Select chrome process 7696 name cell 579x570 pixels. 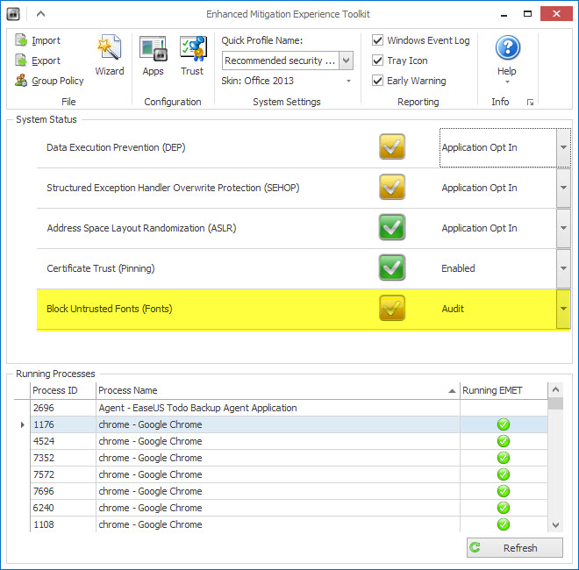(x=278, y=491)
